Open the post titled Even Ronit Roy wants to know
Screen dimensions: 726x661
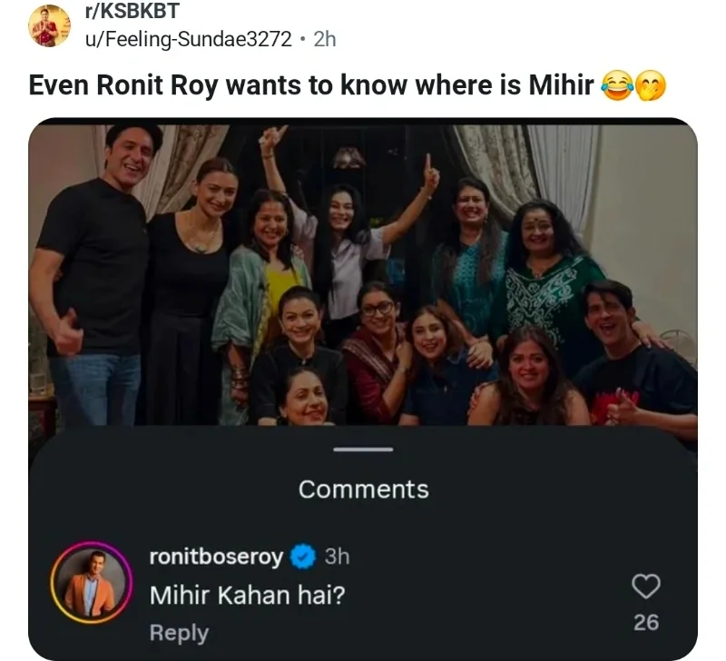(311, 85)
